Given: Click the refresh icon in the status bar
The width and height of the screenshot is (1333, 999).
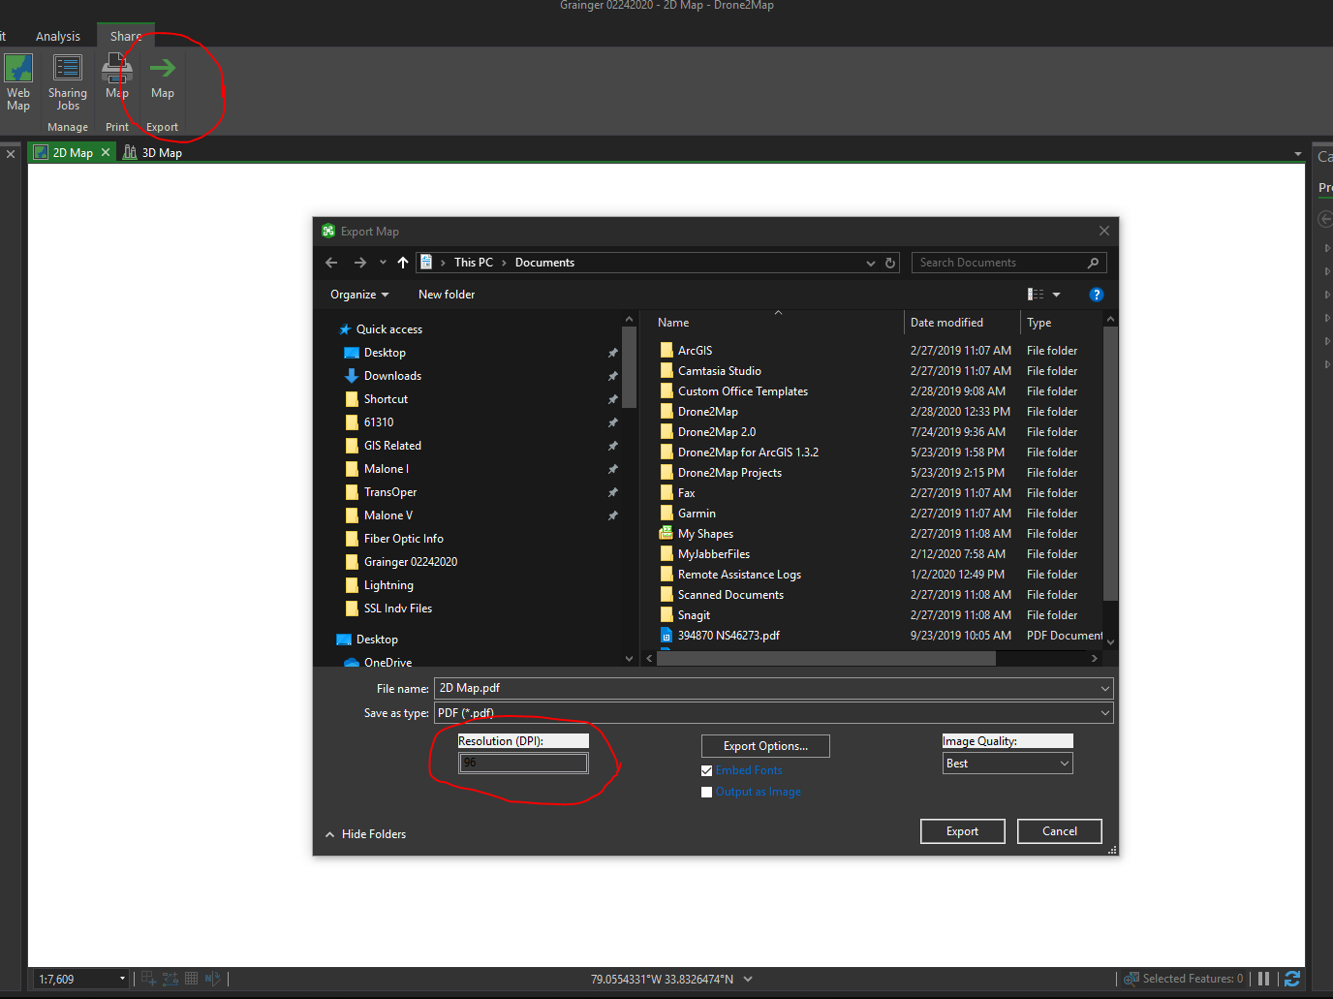Looking at the screenshot, I should [x=1292, y=979].
